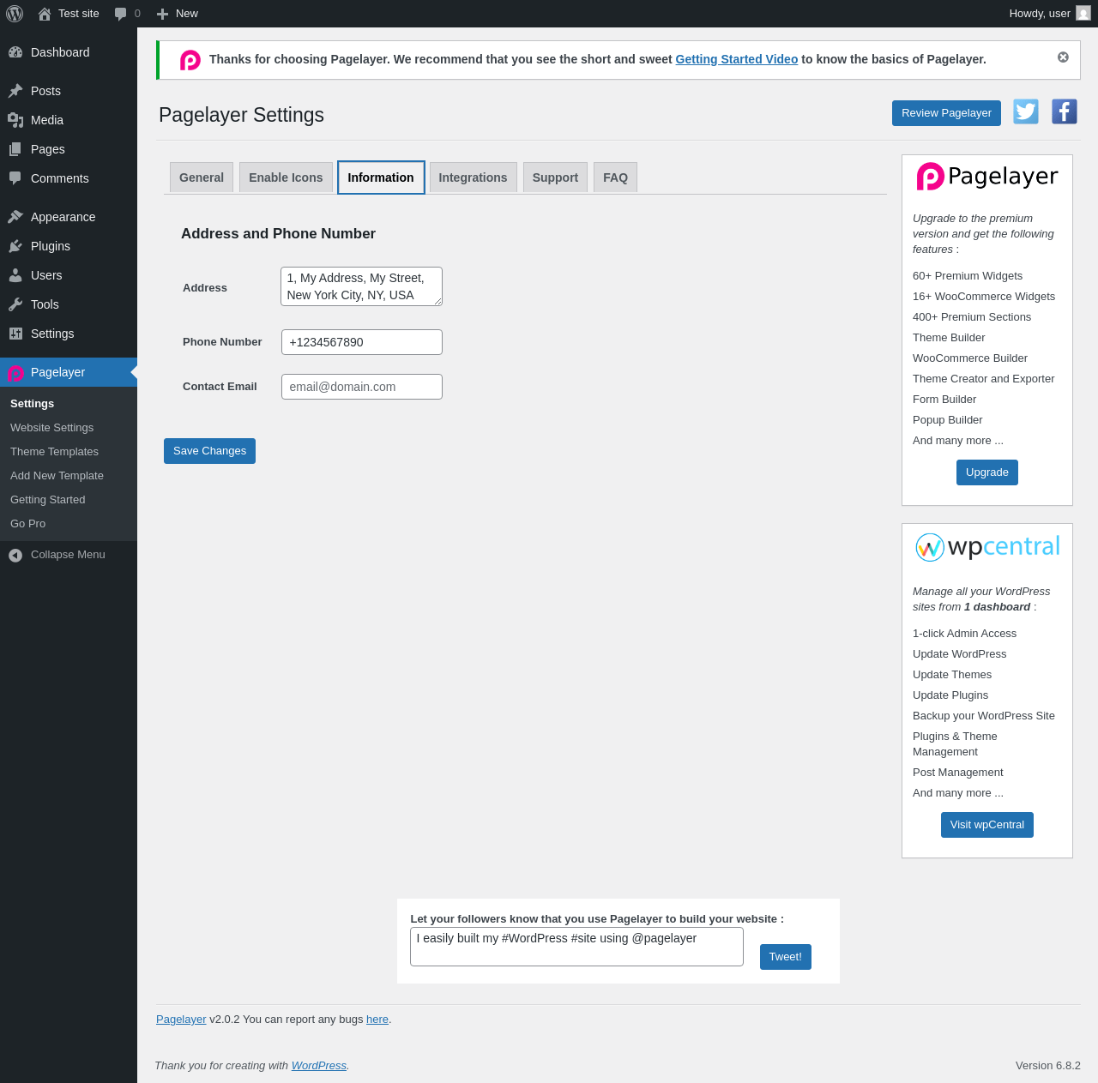Click the Pages icon in sidebar

pos(15,149)
